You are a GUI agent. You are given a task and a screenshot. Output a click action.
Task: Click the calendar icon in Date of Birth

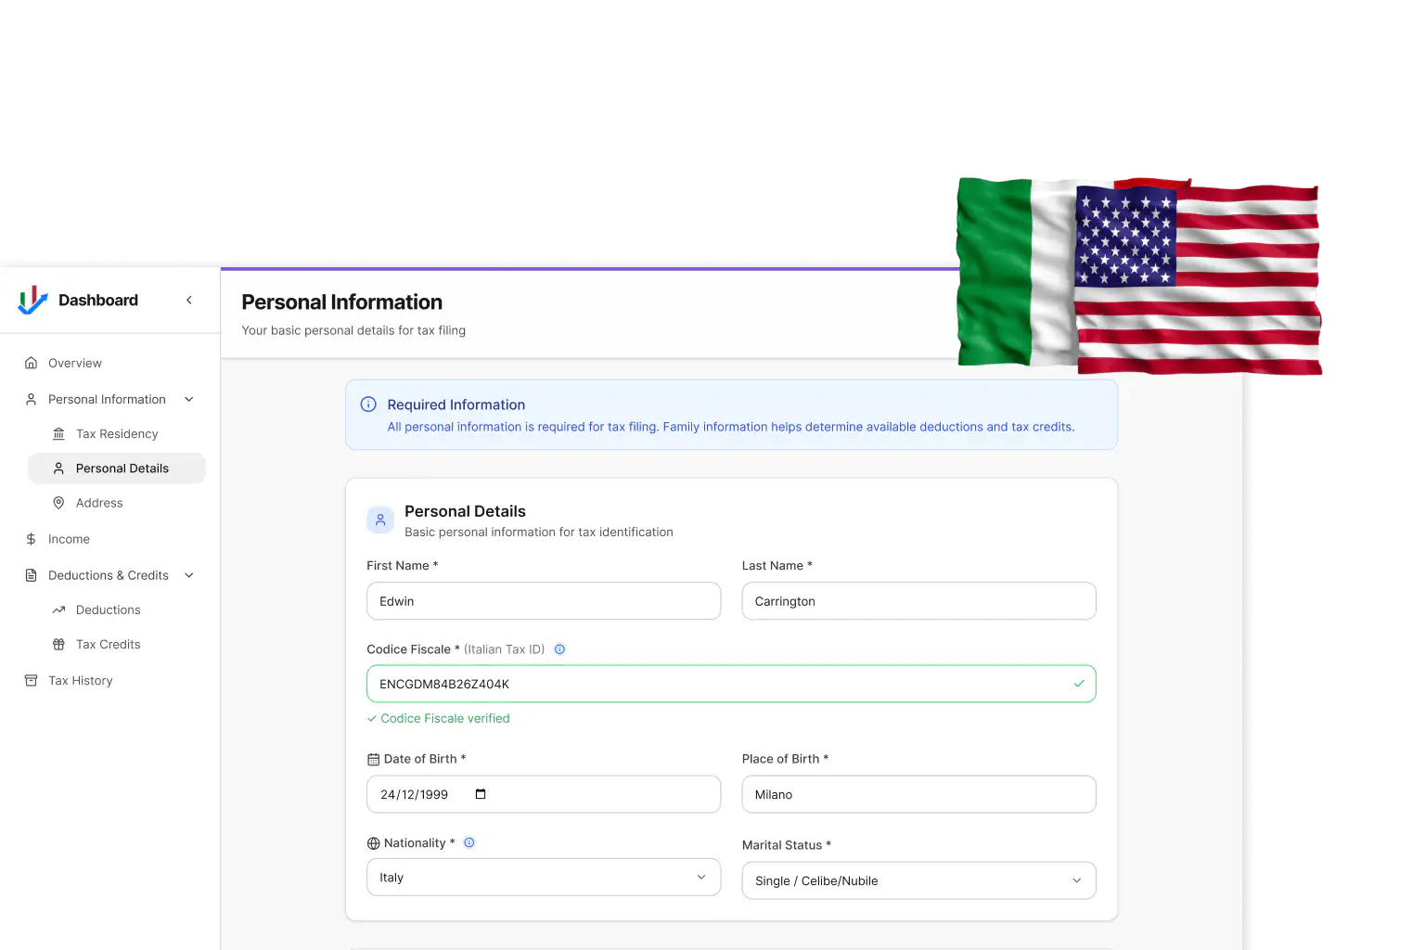480,794
